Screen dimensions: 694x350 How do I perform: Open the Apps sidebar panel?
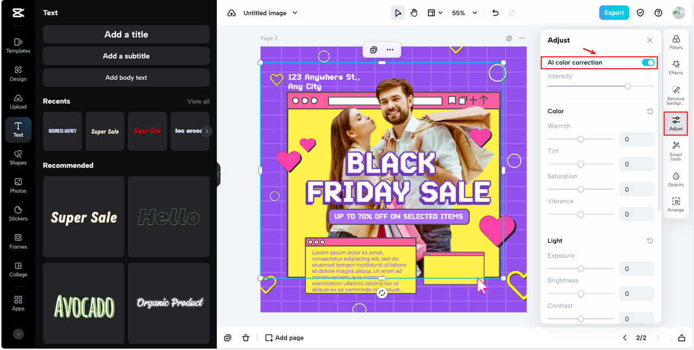(18, 303)
